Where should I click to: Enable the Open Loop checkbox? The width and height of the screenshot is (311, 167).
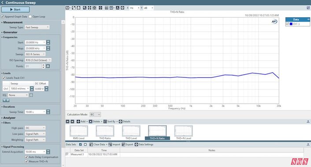[30, 16]
